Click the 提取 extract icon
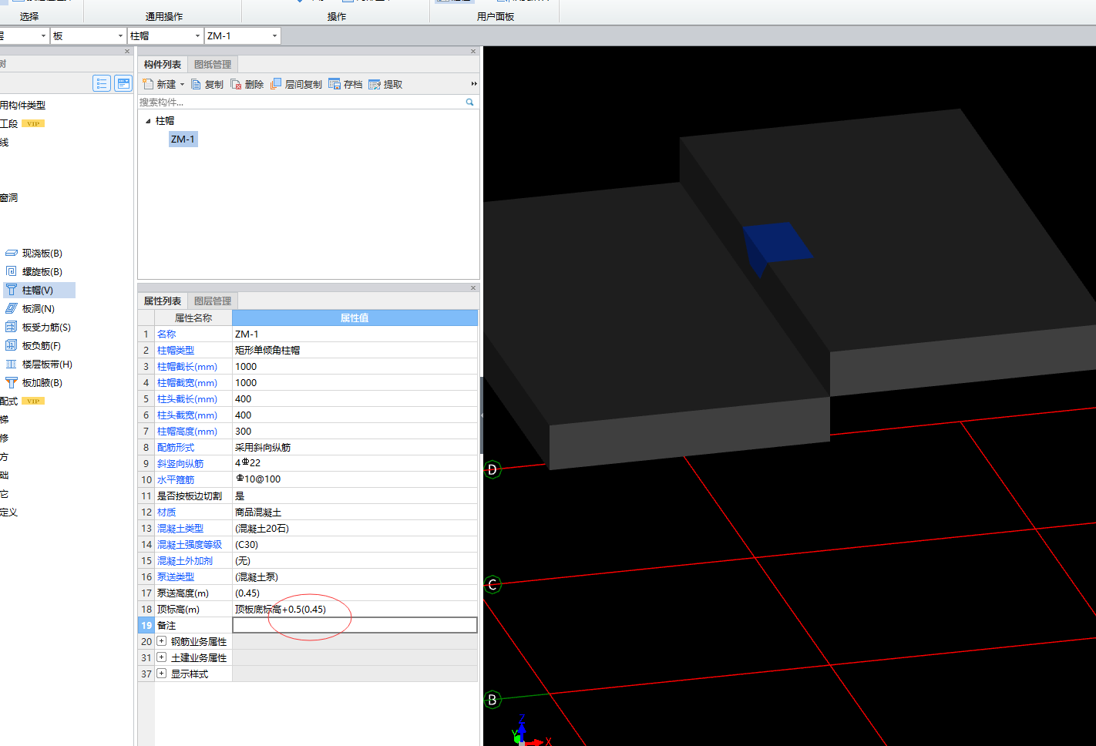The height and width of the screenshot is (746, 1096). (375, 84)
